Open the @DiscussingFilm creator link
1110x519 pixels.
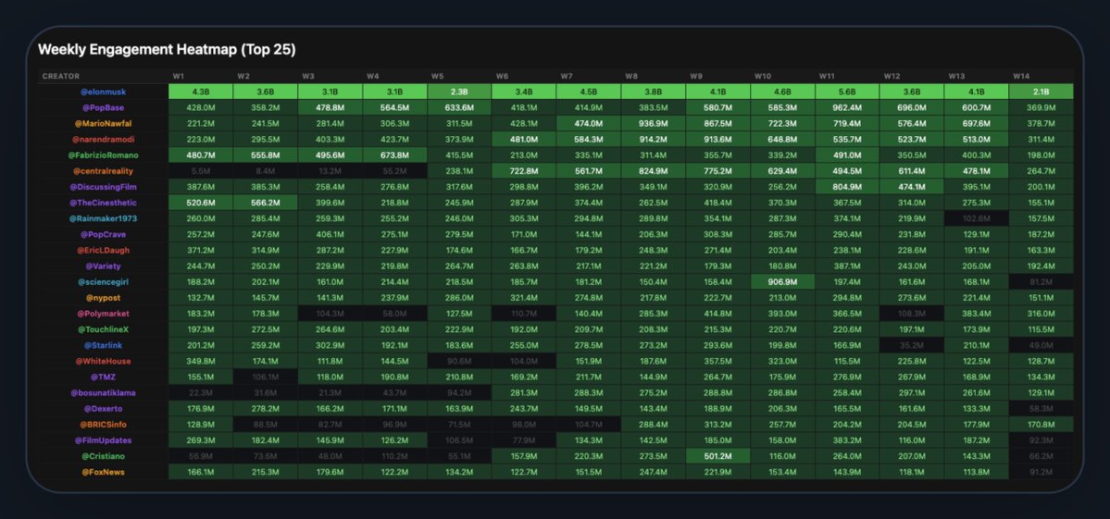104,187
